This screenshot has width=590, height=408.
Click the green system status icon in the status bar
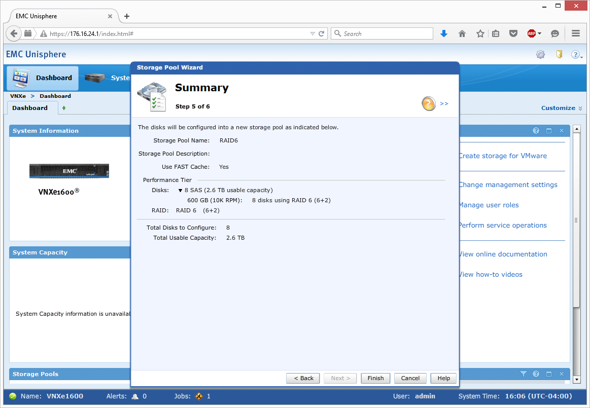click(13, 396)
